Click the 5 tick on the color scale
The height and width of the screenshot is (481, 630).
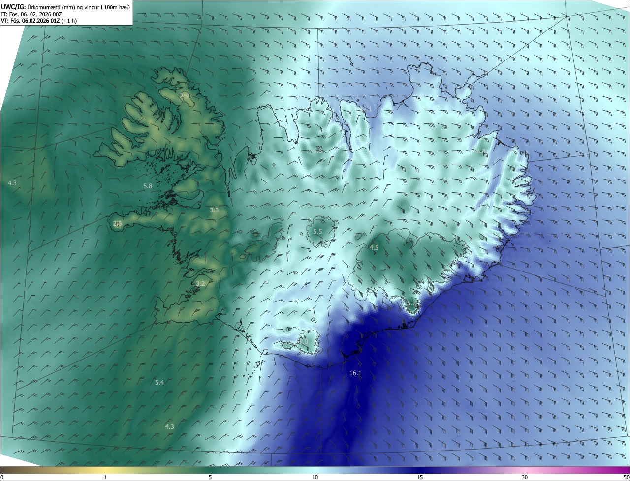click(x=210, y=477)
